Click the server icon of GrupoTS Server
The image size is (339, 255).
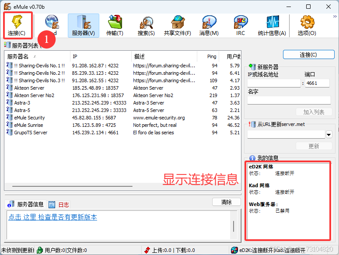point(9,132)
